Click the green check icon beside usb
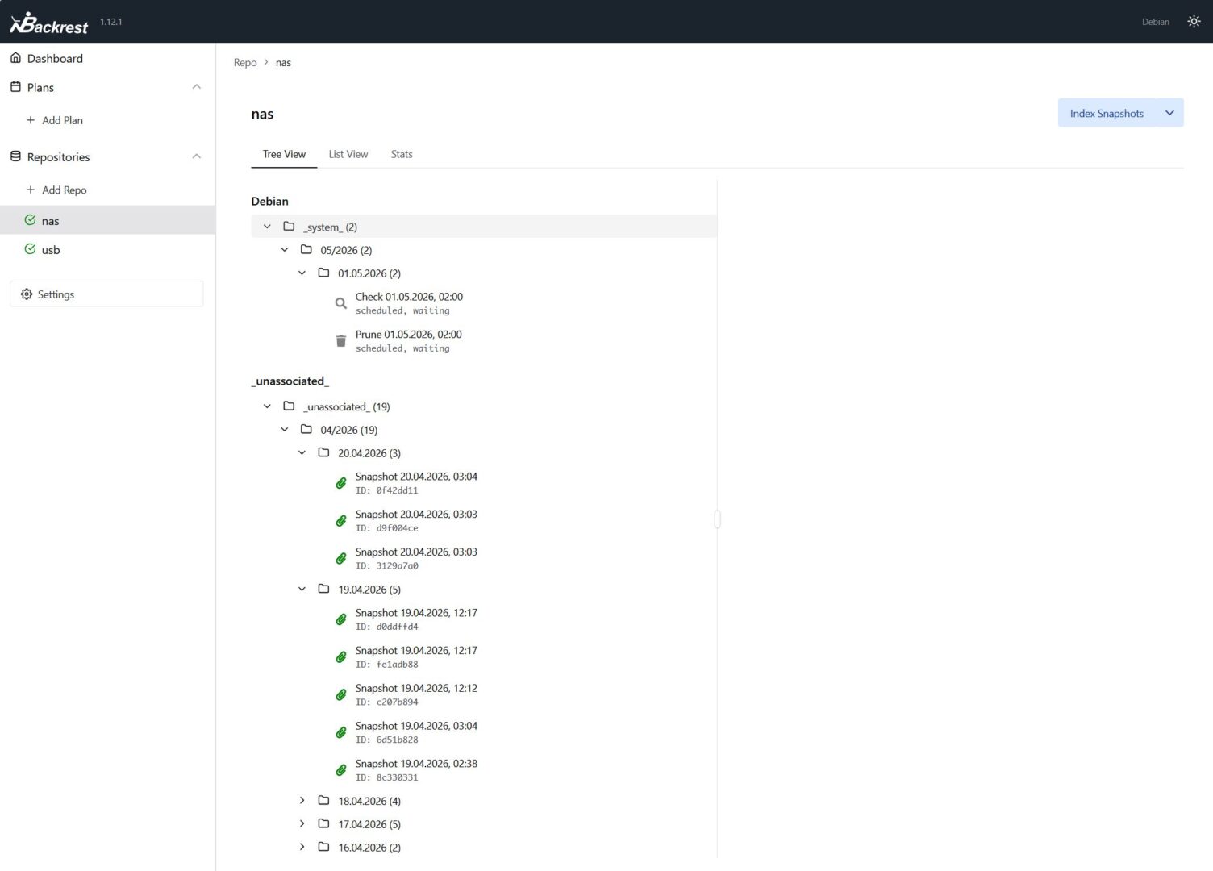The height and width of the screenshot is (871, 1213). tap(31, 249)
